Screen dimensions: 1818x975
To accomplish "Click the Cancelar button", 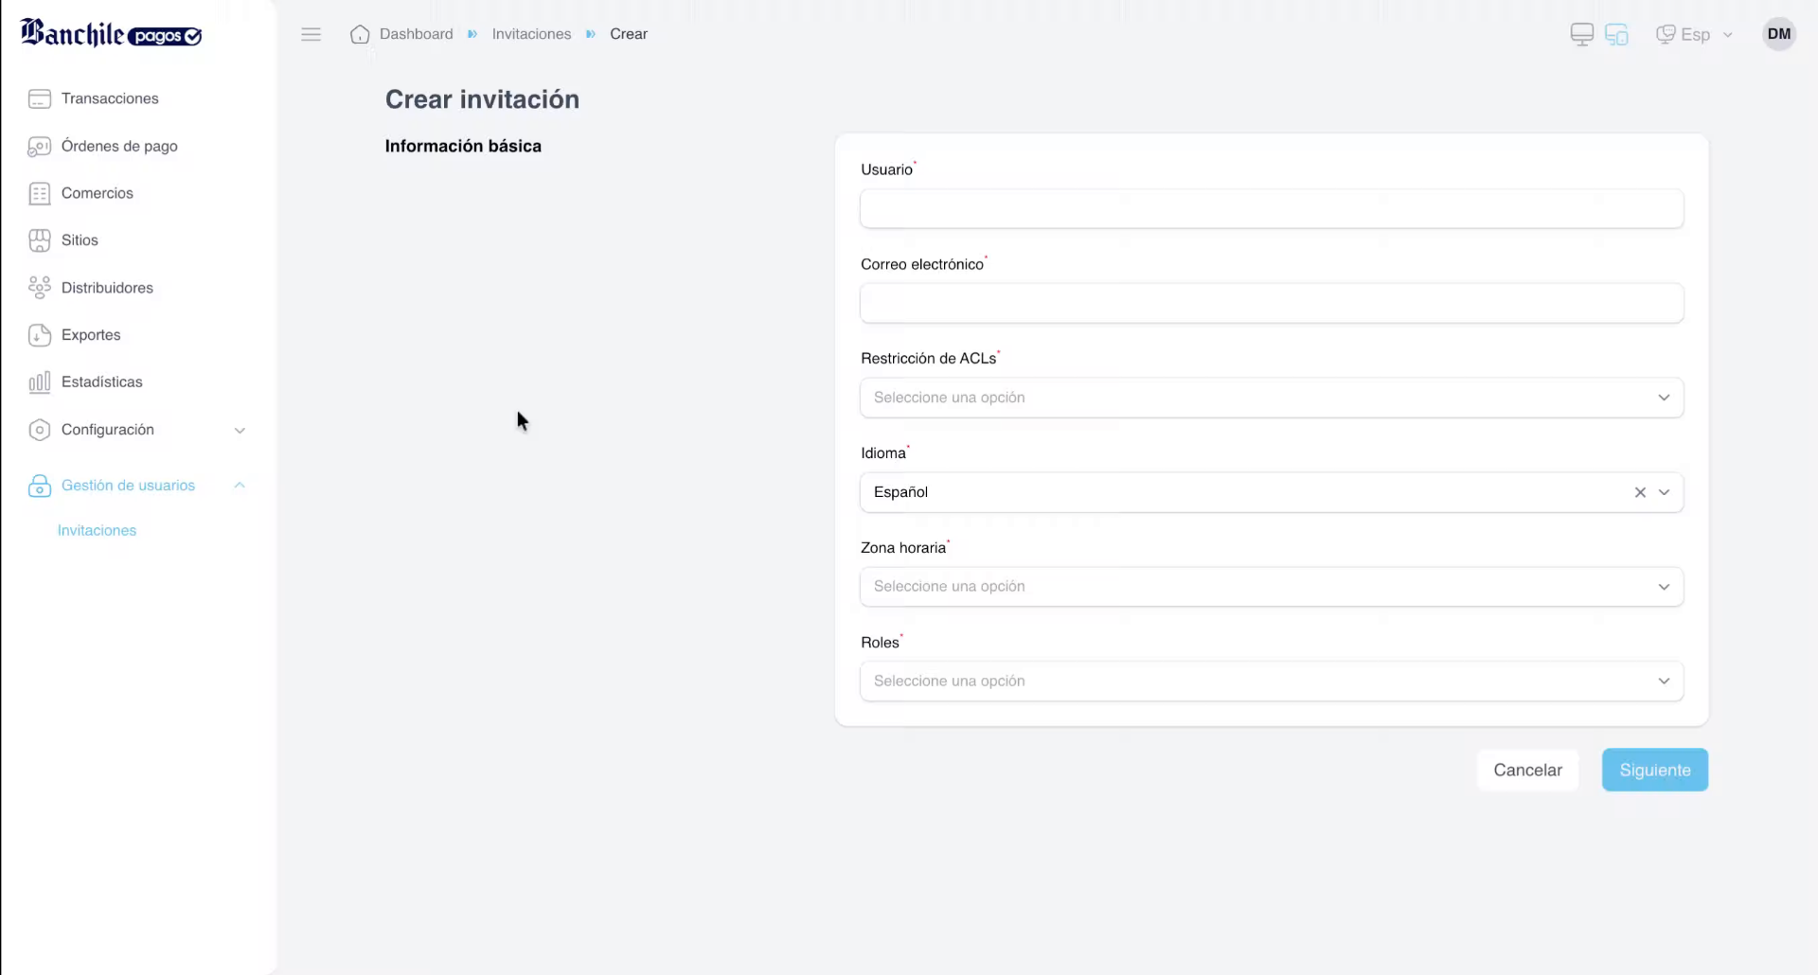I will (x=1527, y=771).
